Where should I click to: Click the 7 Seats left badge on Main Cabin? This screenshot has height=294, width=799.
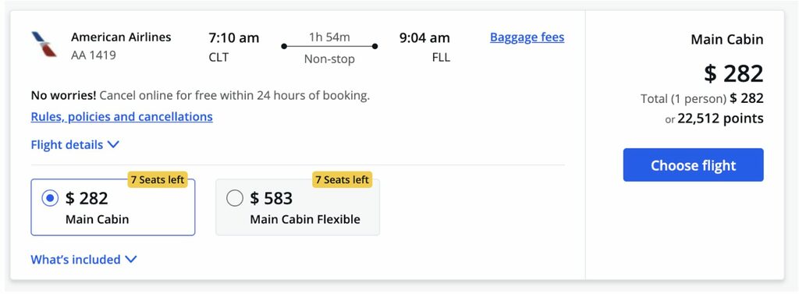point(158,180)
